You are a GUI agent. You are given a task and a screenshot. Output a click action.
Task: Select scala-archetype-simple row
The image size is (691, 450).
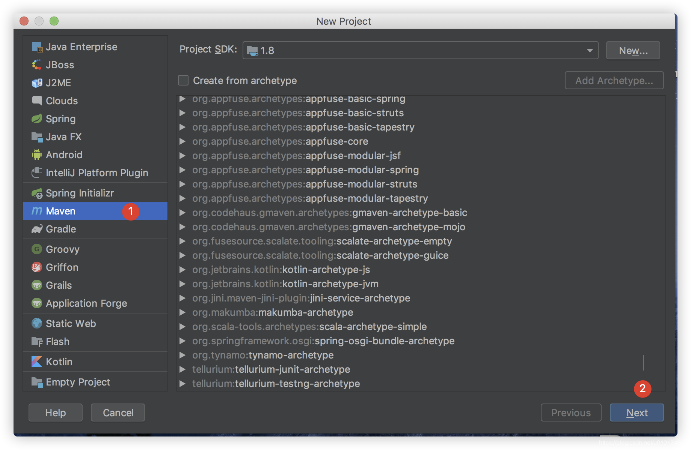coord(421,327)
